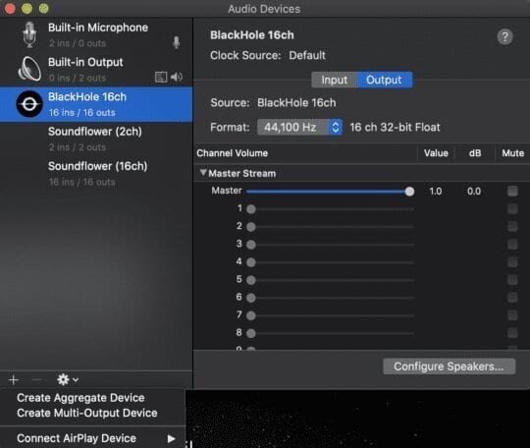Collapse the Master Stream disclosure triangle
The image size is (530, 448).
click(x=203, y=173)
